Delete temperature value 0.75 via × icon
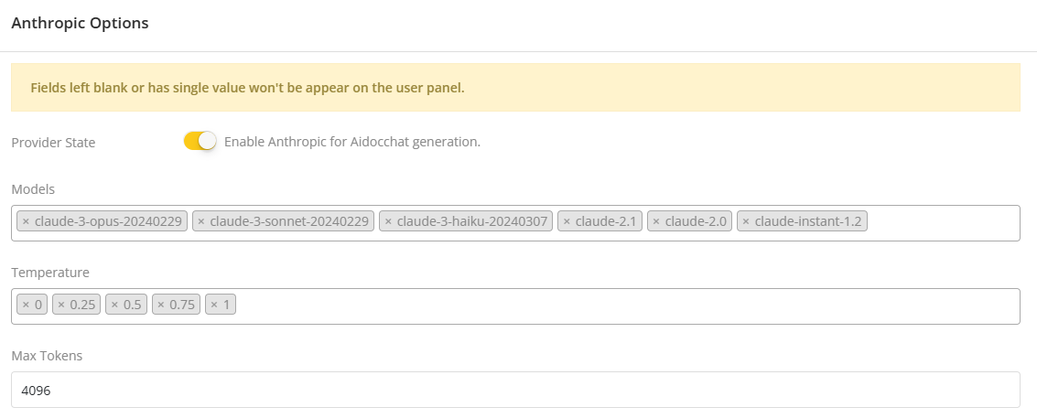Image resolution: width=1037 pixels, height=418 pixels. point(160,305)
